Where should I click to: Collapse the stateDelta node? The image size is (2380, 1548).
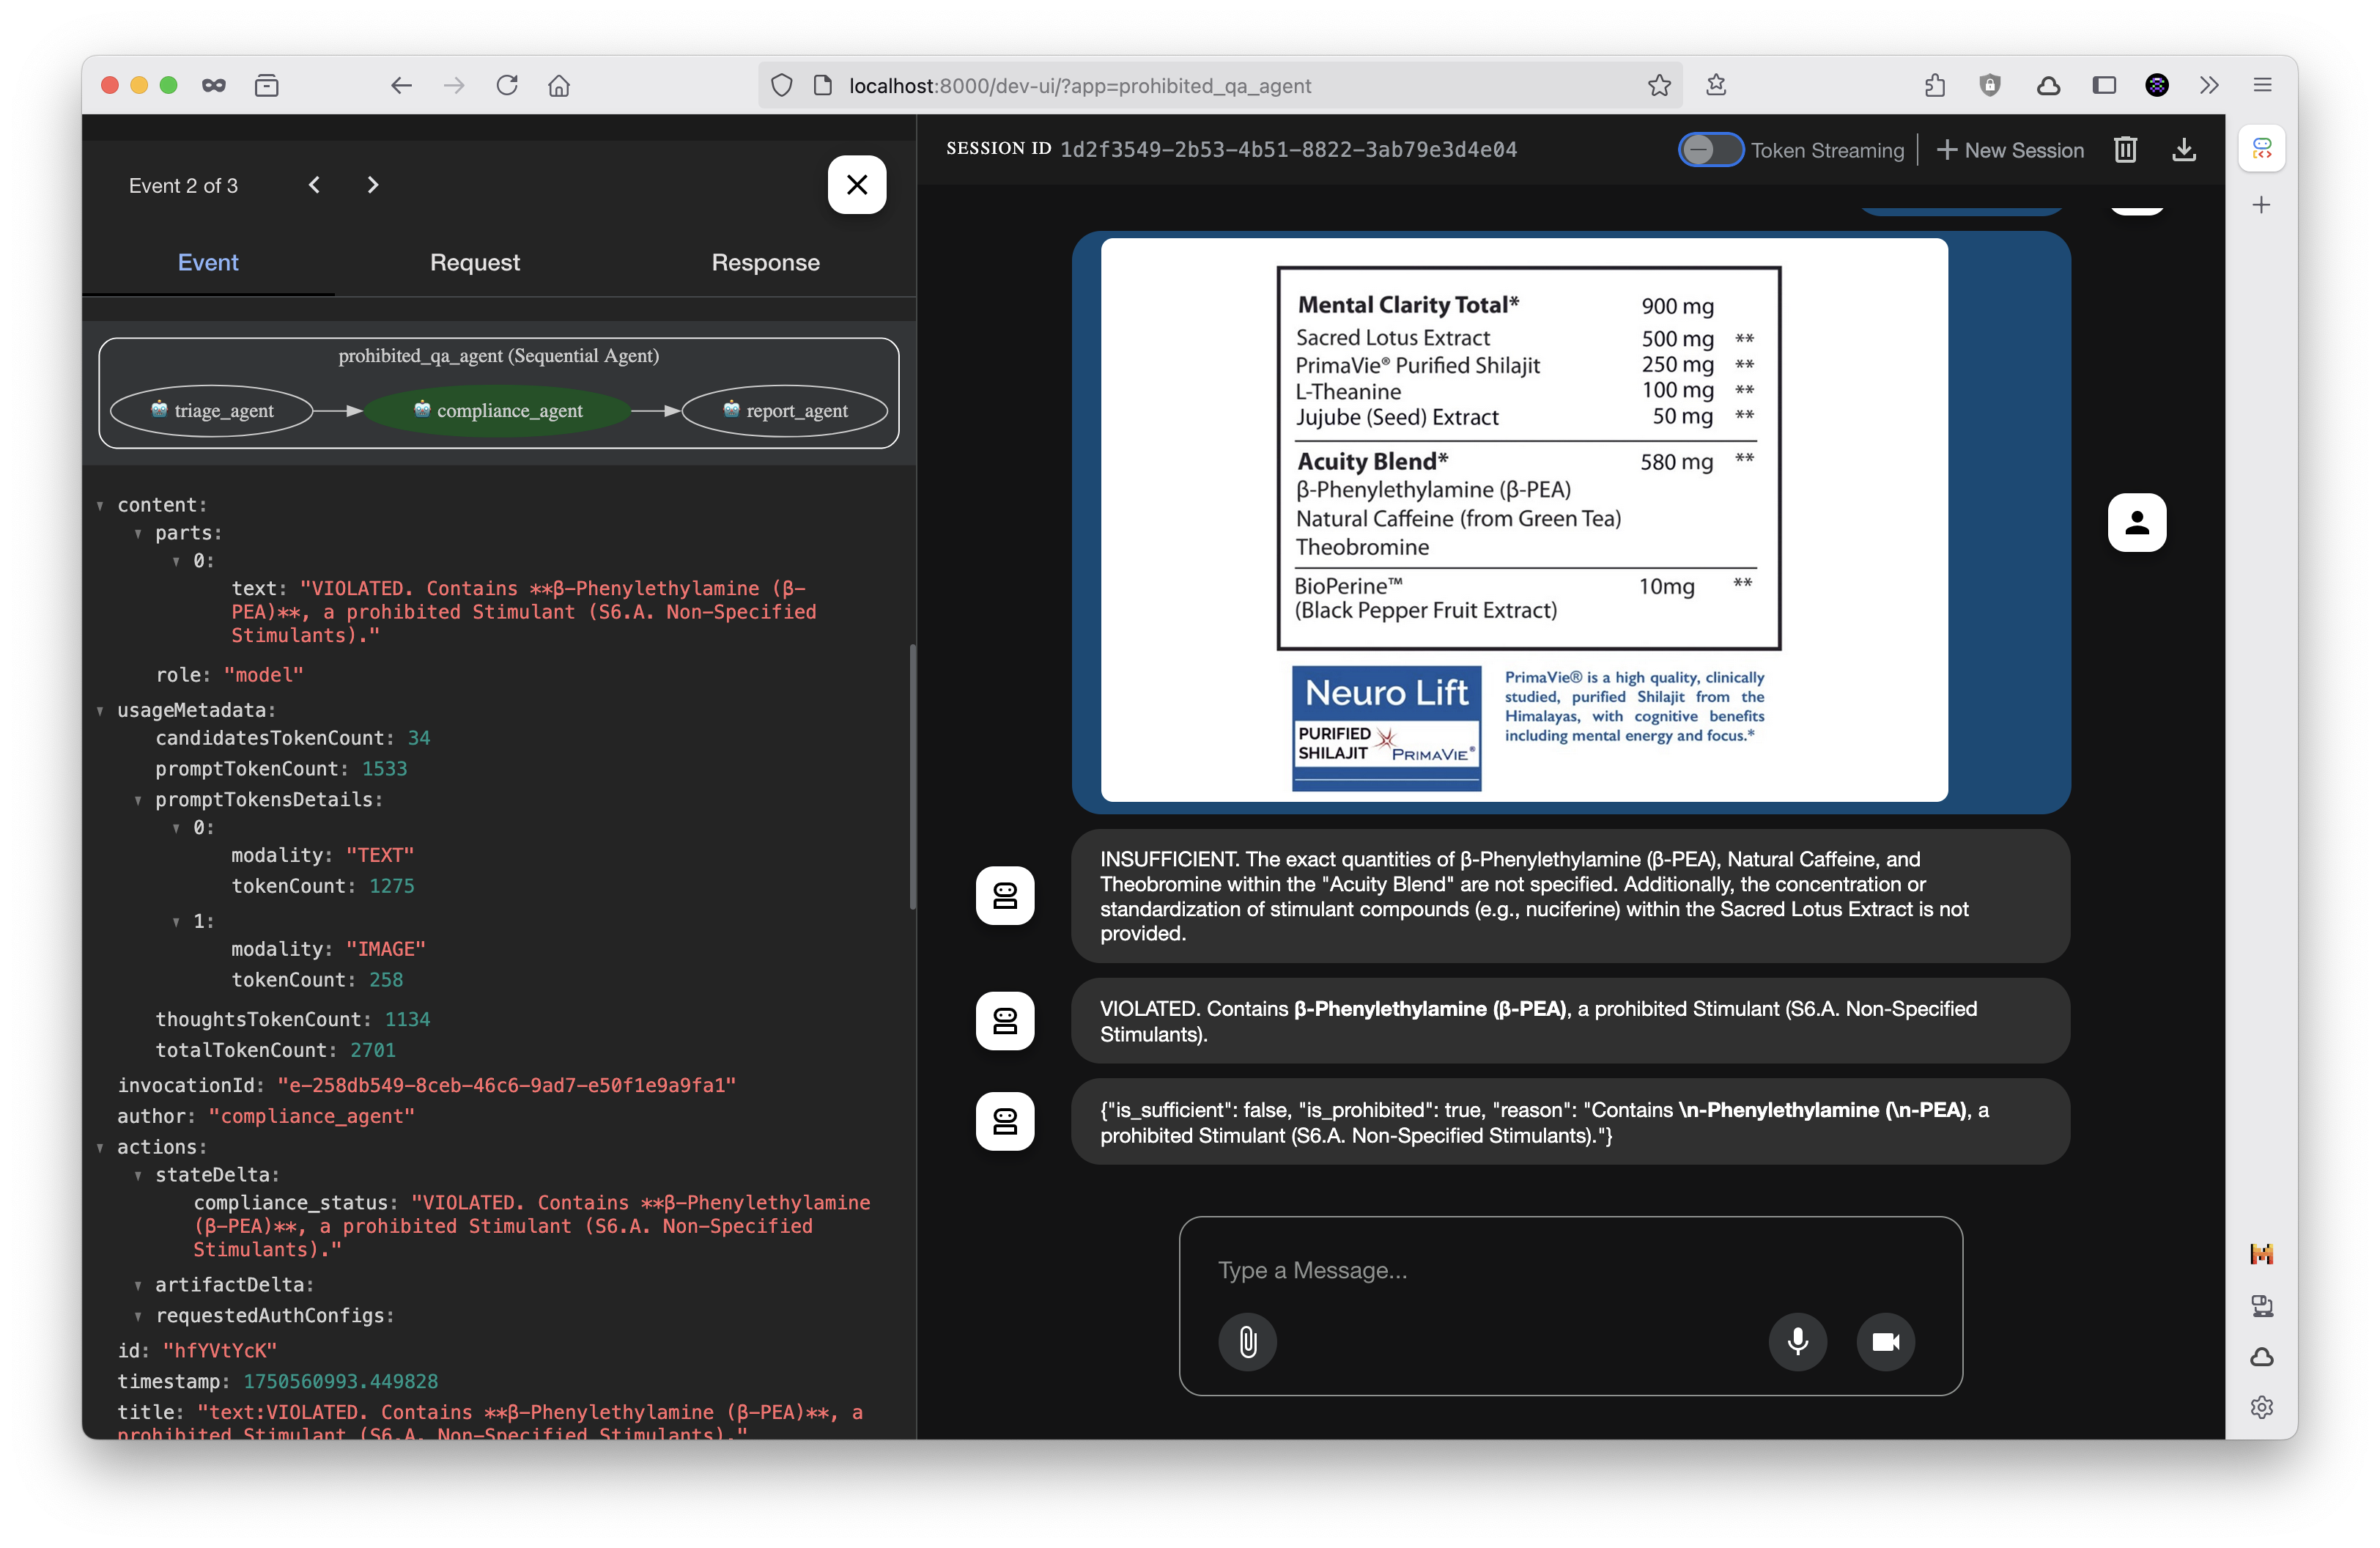point(138,1175)
